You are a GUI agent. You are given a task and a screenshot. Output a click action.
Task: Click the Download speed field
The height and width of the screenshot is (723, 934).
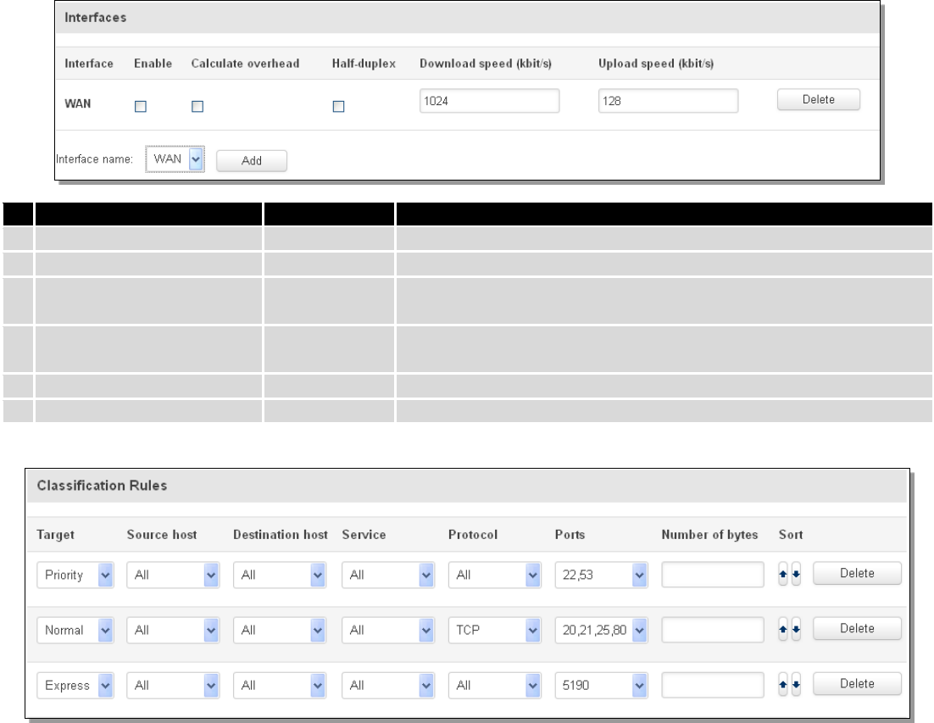tap(490, 101)
